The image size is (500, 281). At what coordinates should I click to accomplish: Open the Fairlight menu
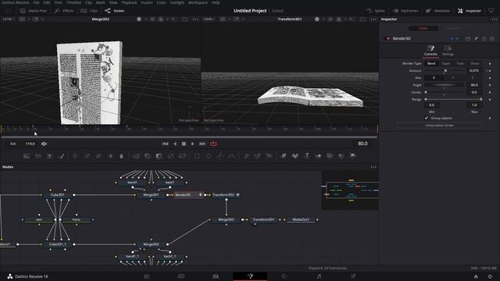(x=177, y=2)
